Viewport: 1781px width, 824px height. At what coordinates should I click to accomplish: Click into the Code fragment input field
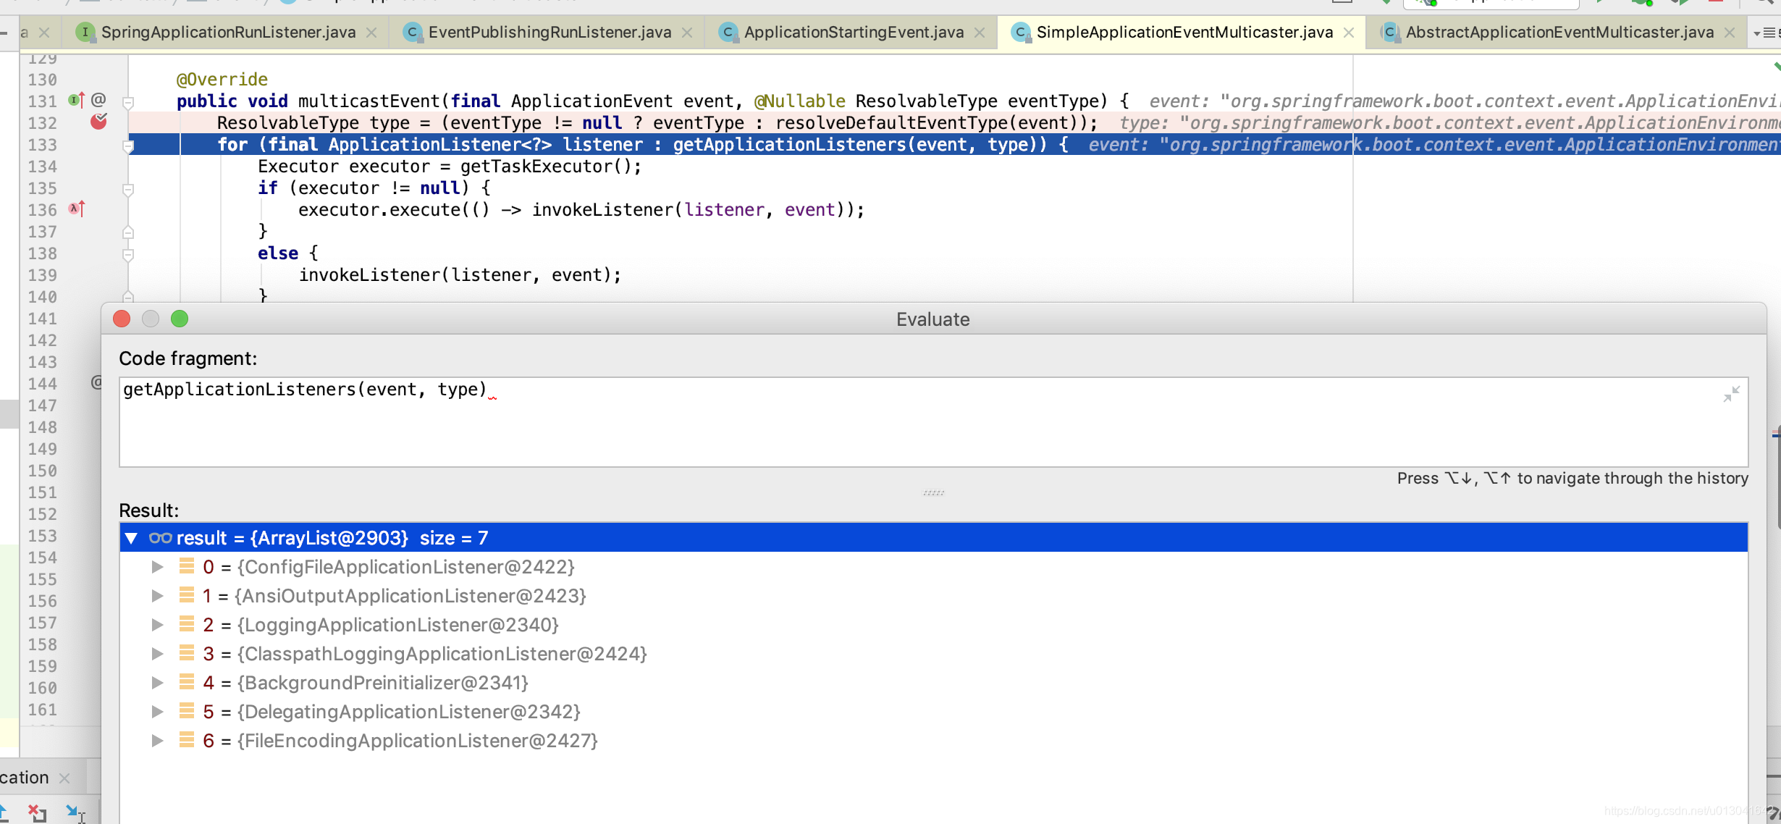coord(933,421)
